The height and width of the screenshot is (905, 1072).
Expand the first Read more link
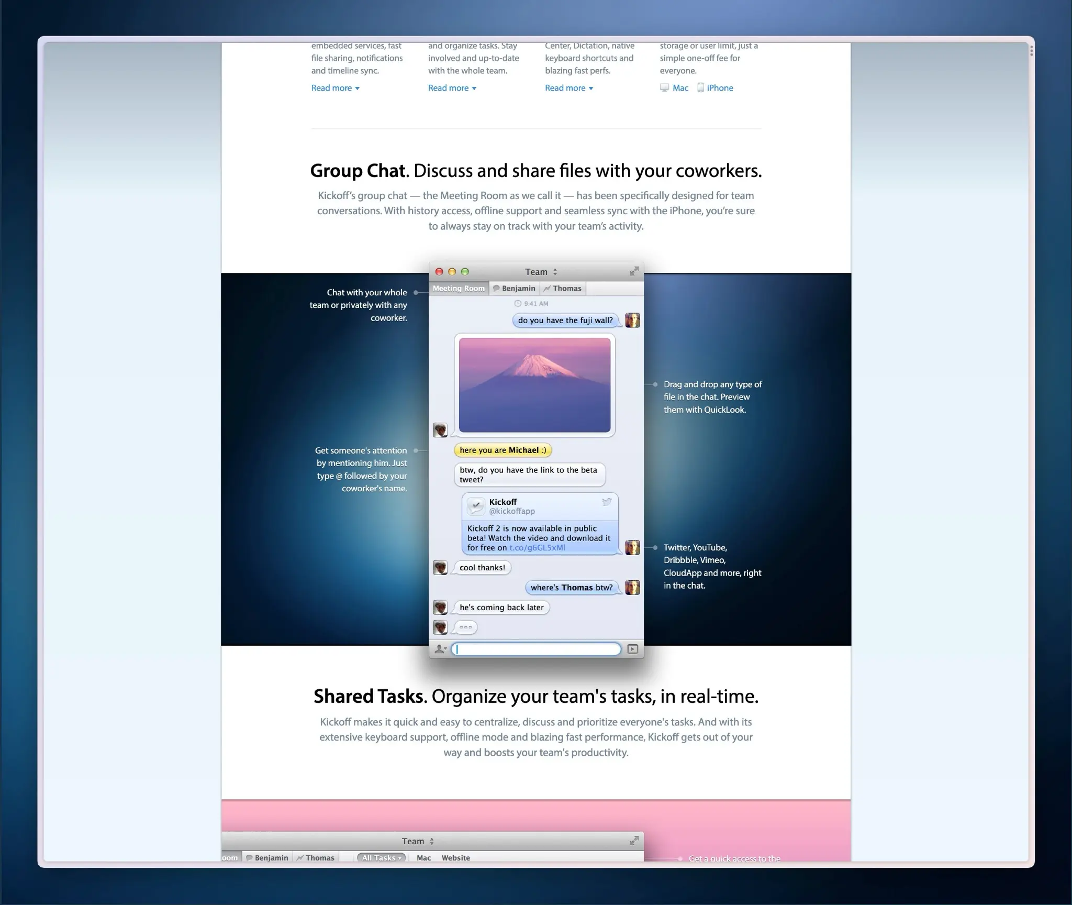point(335,88)
